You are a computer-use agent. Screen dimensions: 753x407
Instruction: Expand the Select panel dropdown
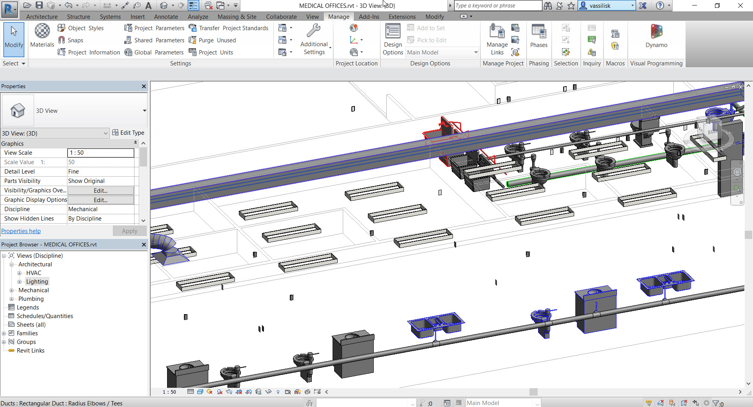point(14,63)
